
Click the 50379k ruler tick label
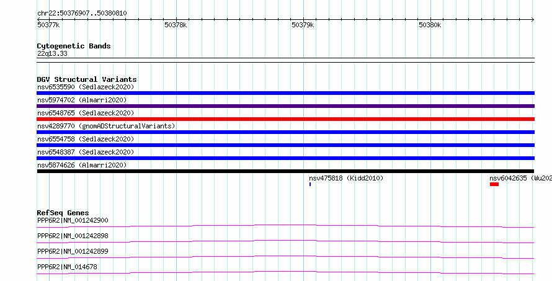tap(303, 25)
